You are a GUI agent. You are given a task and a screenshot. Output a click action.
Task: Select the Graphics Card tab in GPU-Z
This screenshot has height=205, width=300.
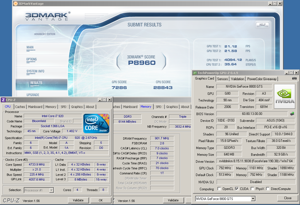click(205, 78)
